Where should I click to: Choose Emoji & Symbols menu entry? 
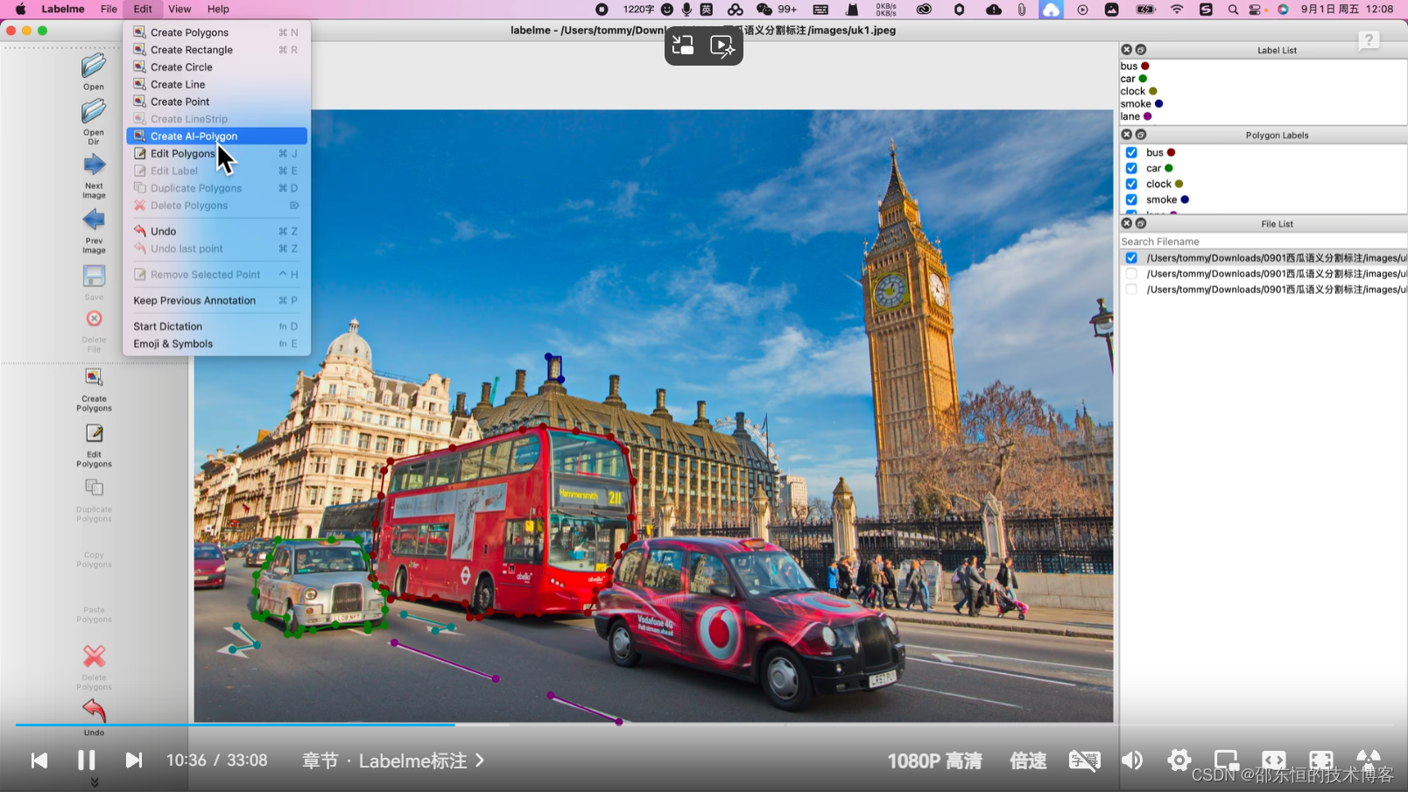coord(216,344)
